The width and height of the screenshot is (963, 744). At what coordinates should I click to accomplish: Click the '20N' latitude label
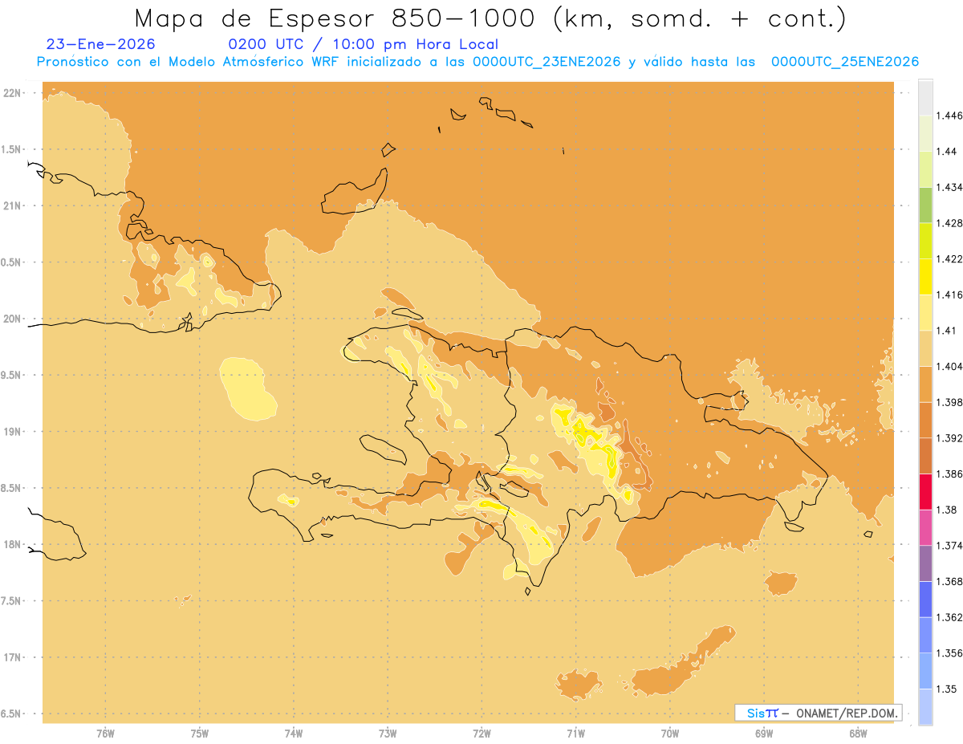click(13, 319)
